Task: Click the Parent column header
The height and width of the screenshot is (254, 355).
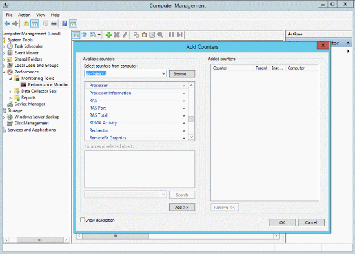Action: coord(261,68)
